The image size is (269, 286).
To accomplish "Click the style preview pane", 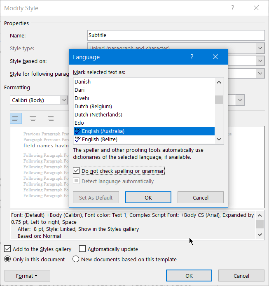I will [39, 167].
